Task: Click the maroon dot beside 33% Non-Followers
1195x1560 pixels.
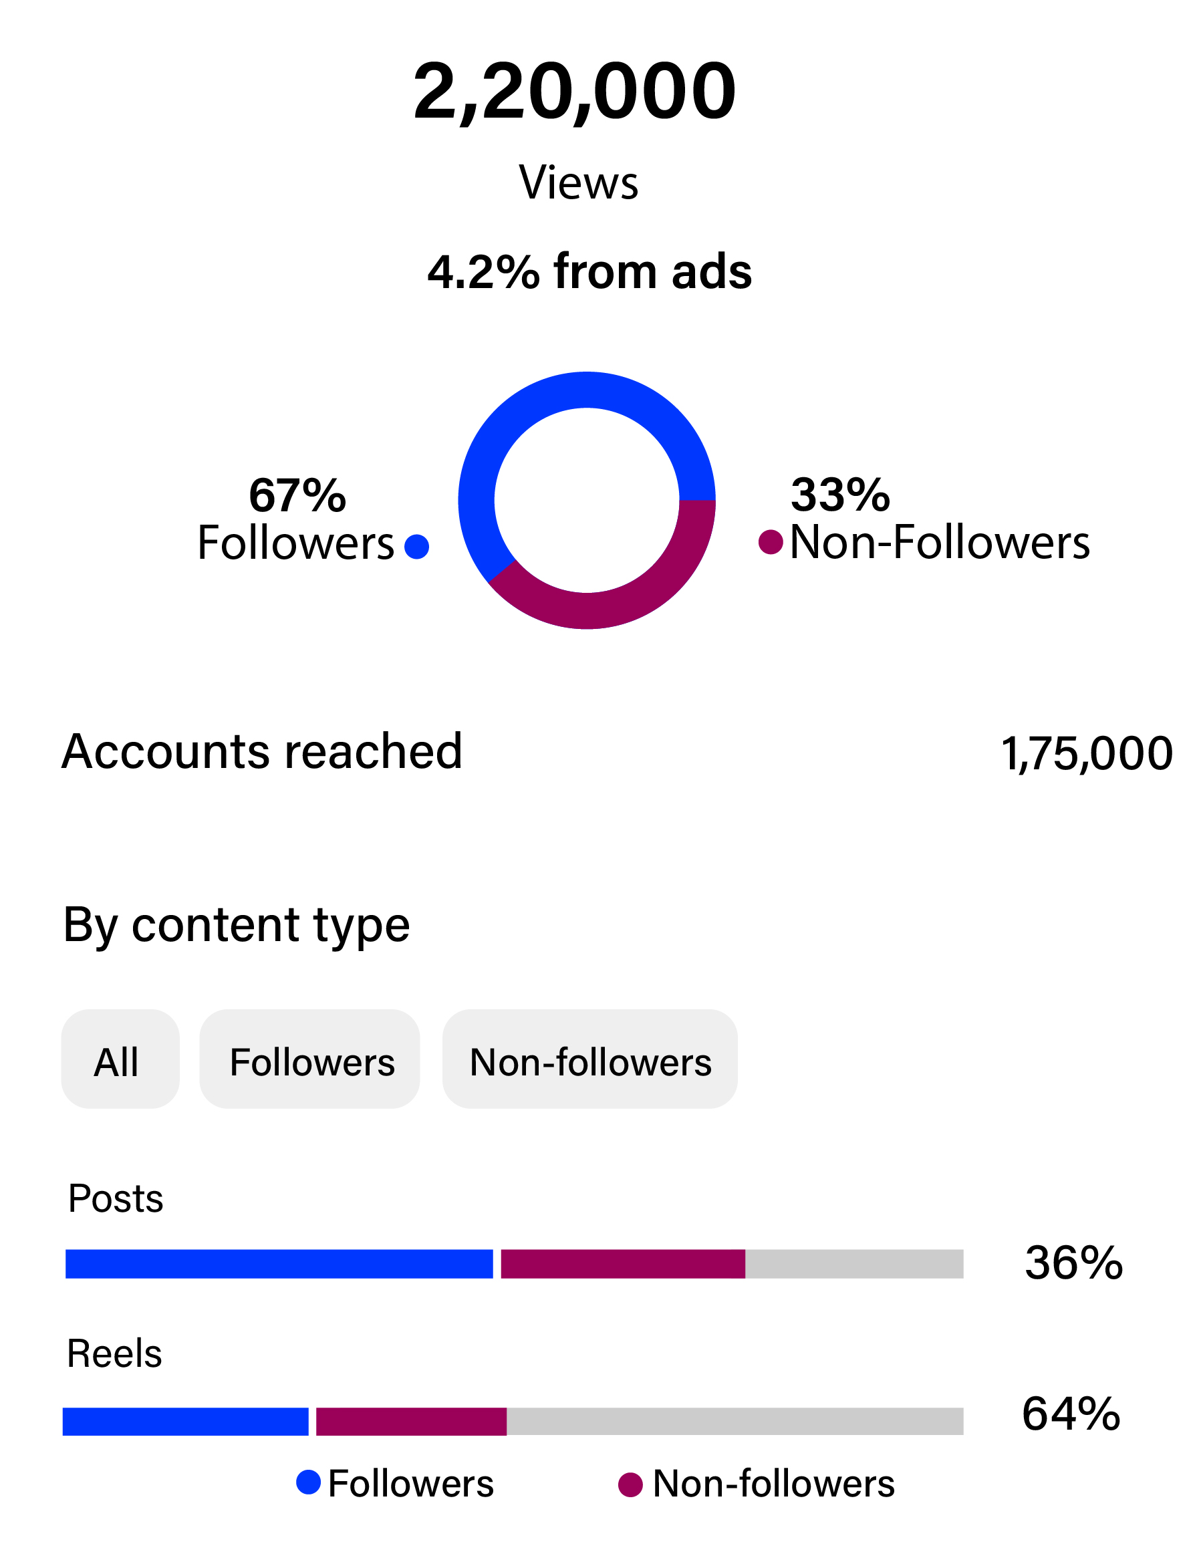Action: tap(771, 542)
